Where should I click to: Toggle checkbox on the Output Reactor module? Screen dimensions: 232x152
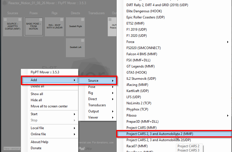(x=110, y=20)
